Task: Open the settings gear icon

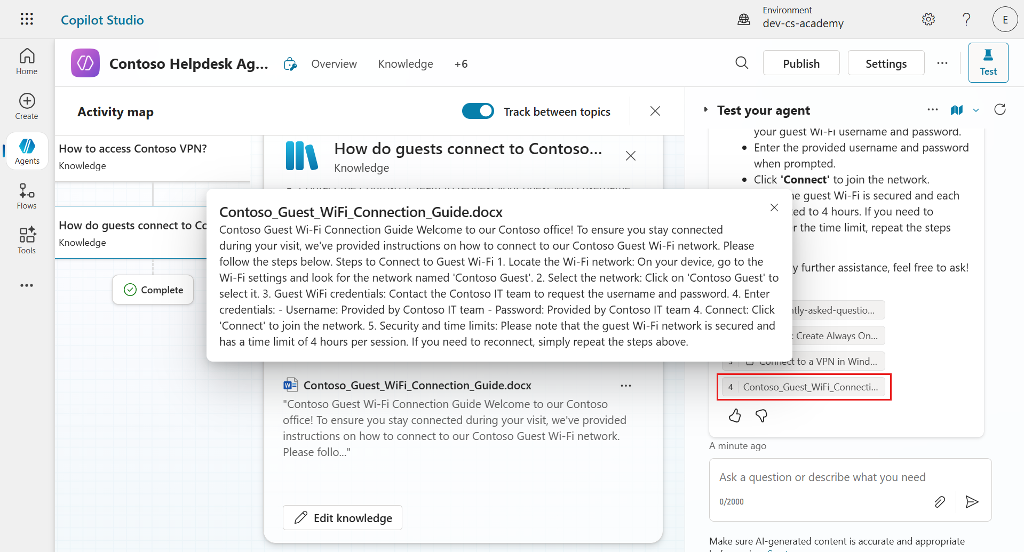Action: [x=928, y=20]
